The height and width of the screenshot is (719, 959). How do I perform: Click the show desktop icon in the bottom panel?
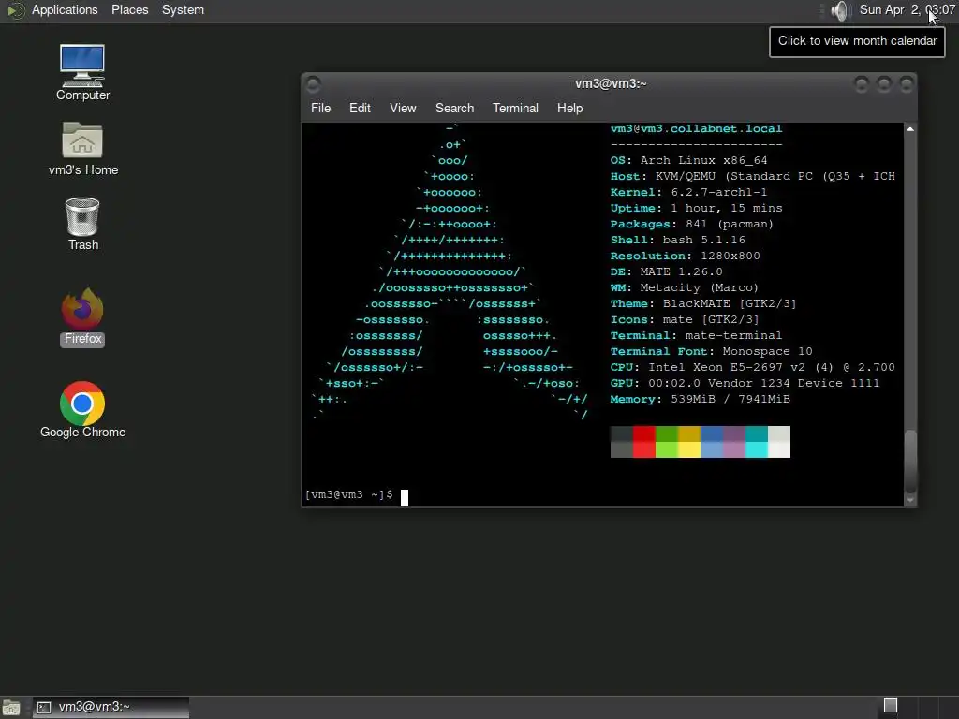coord(11,708)
